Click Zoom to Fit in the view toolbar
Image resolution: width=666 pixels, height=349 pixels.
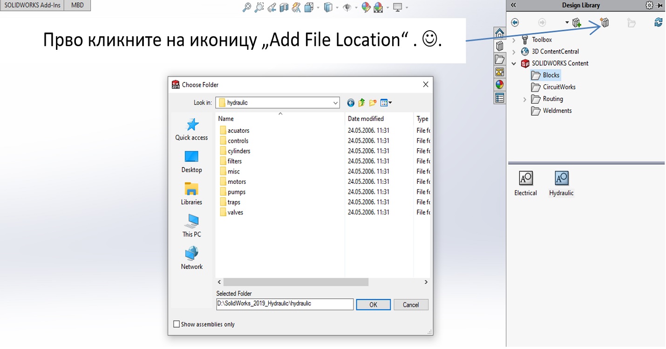click(x=247, y=7)
